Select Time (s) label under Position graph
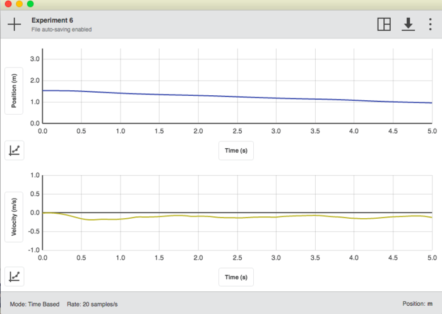Screen dimensions: 442x314 236,151
